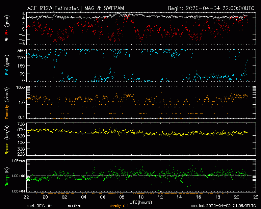
Task: Click the cyan 'Phi' axis label
Action: [x=7, y=71]
